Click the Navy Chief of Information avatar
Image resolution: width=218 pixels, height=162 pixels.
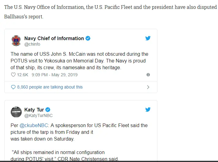[16, 41]
